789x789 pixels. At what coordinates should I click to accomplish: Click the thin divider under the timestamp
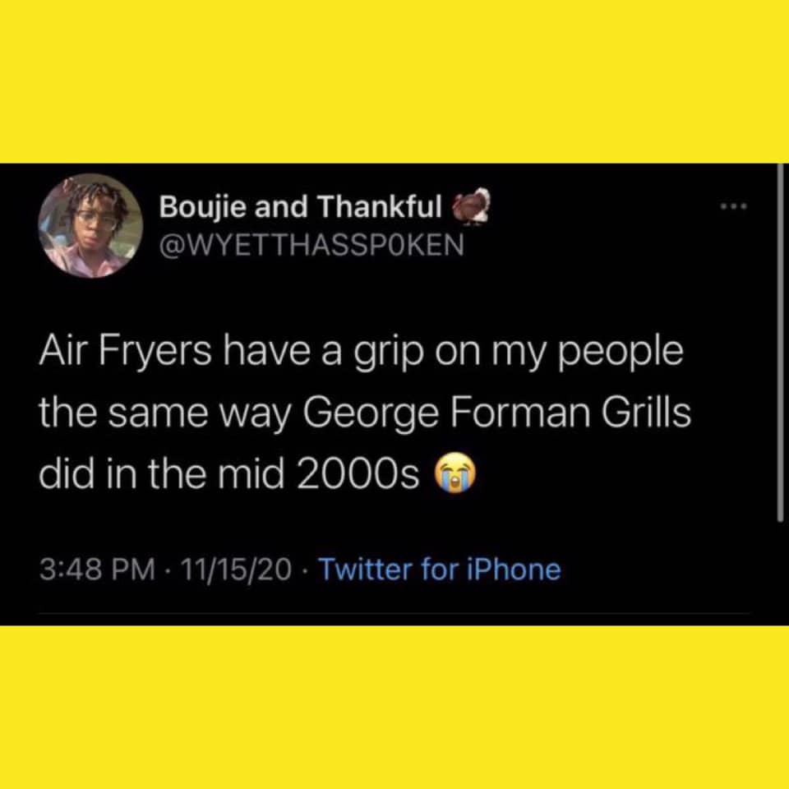[x=394, y=613]
